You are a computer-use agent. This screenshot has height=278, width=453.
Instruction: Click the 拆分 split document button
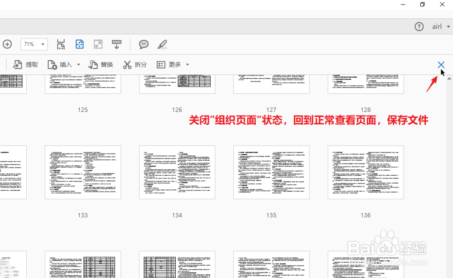pos(135,65)
